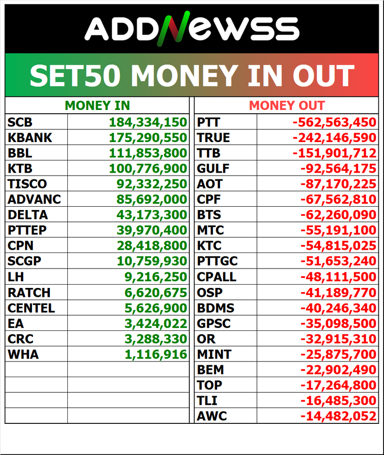Select the DELTA stock symbol cell
This screenshot has height=455, width=384.
point(28,215)
